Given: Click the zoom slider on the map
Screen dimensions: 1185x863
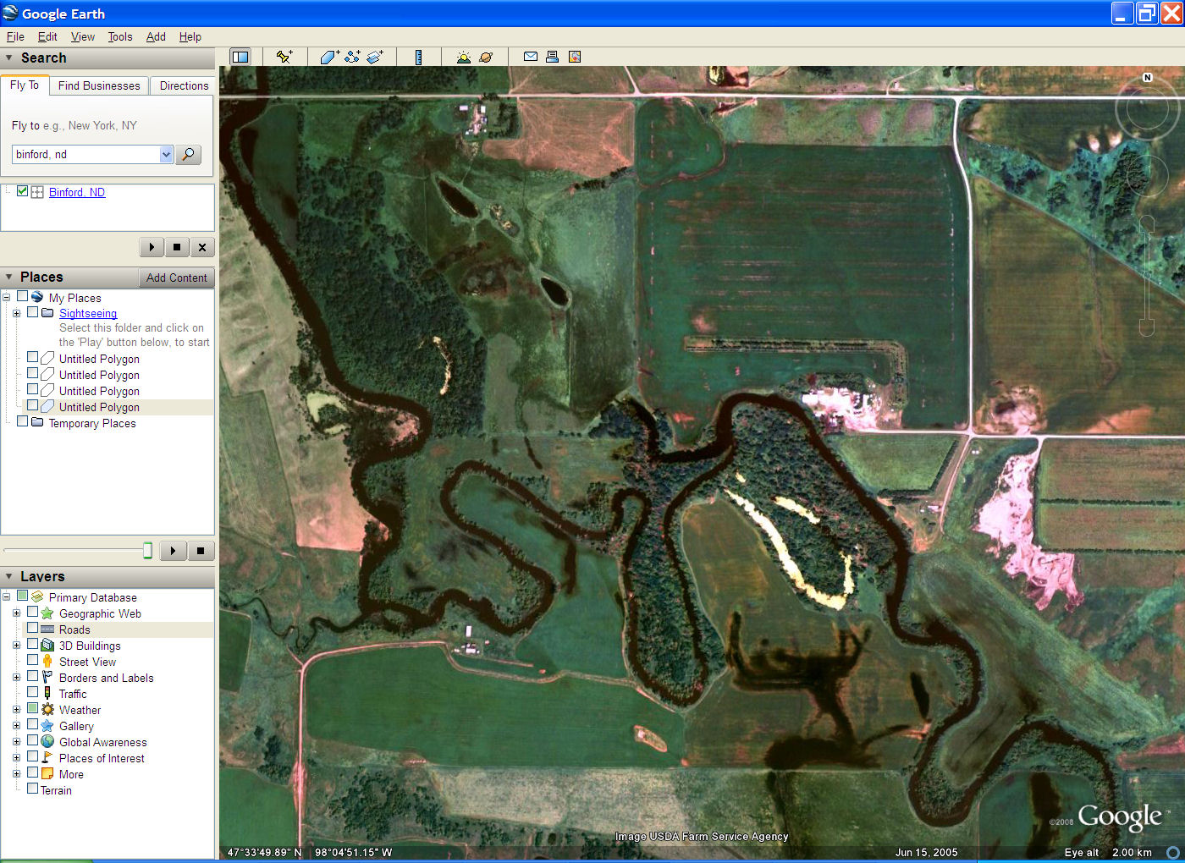Looking at the screenshot, I should tap(1147, 276).
